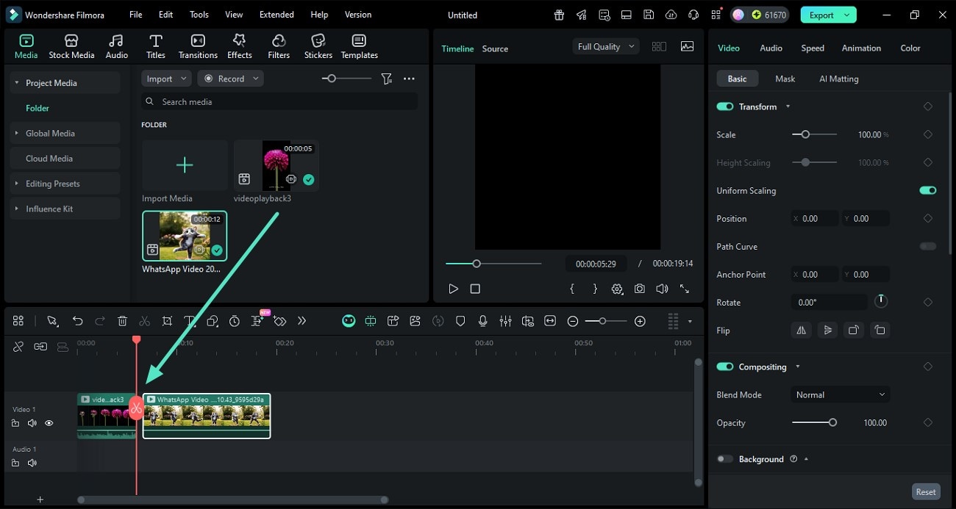Image resolution: width=956 pixels, height=509 pixels.
Task: Click the Delete trash icon in timeline toolbar
Action: (x=122, y=321)
